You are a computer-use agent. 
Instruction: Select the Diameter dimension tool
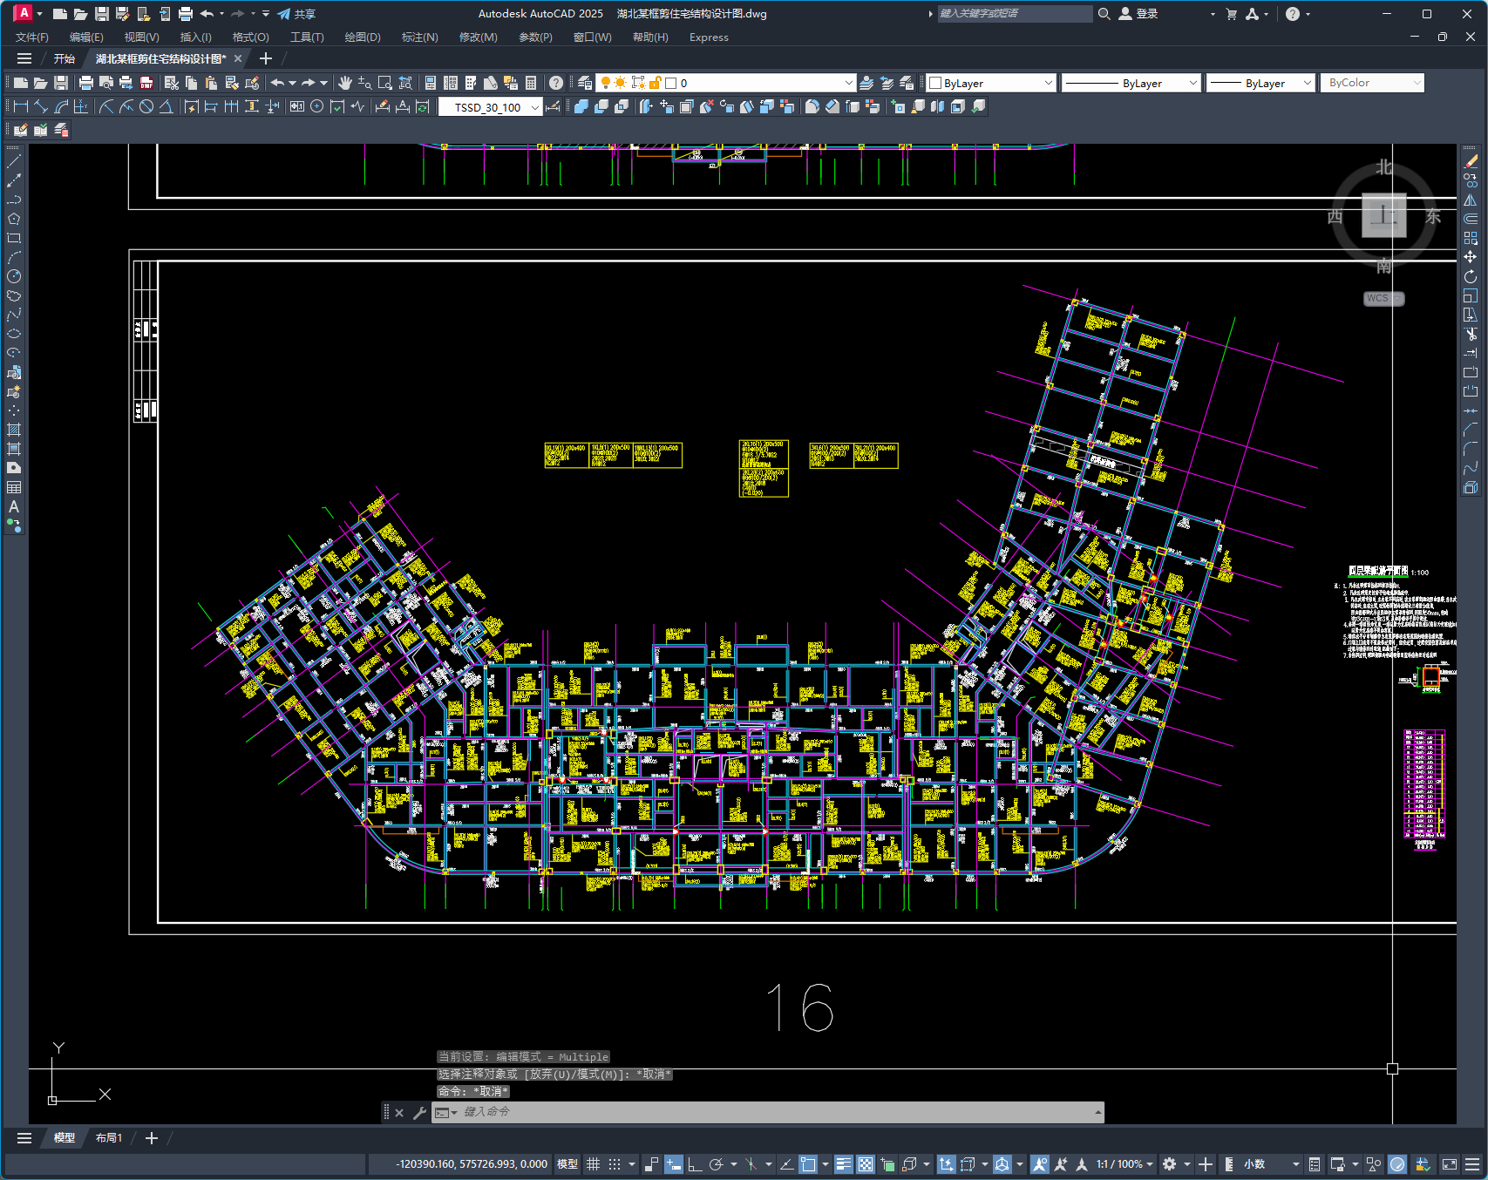click(x=146, y=106)
